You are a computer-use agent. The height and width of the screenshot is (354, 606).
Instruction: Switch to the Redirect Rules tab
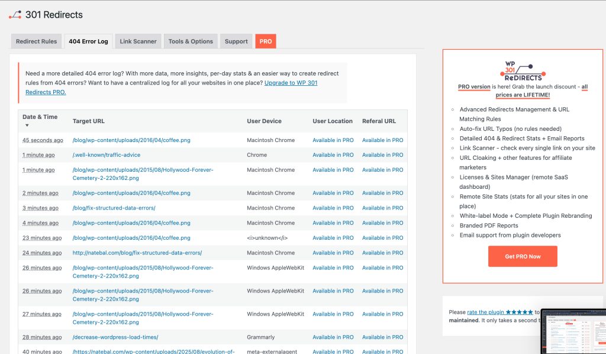[x=36, y=41]
